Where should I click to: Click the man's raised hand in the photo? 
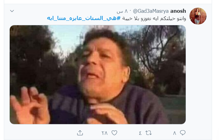click(30, 105)
